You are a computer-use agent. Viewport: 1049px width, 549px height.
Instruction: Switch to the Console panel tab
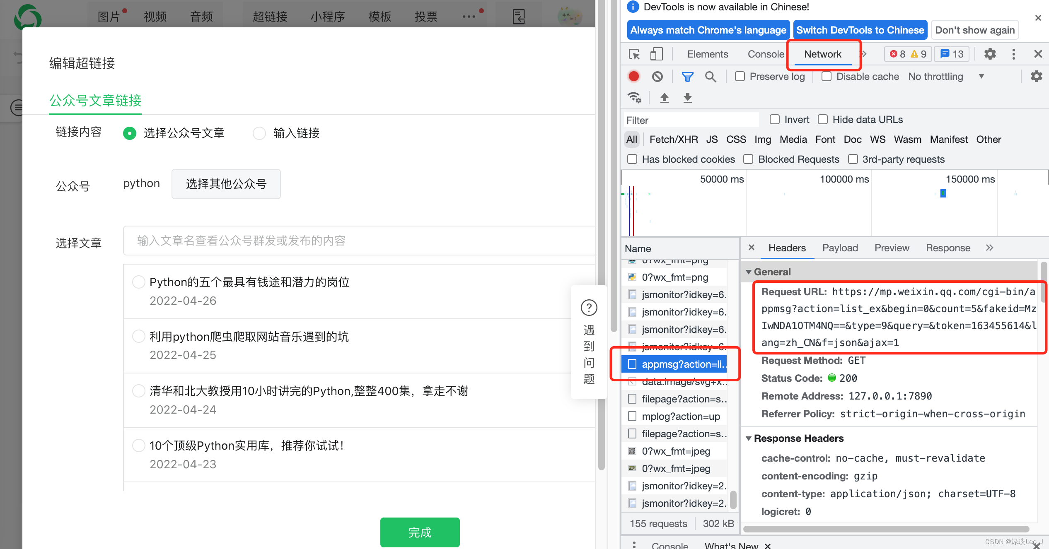point(766,54)
